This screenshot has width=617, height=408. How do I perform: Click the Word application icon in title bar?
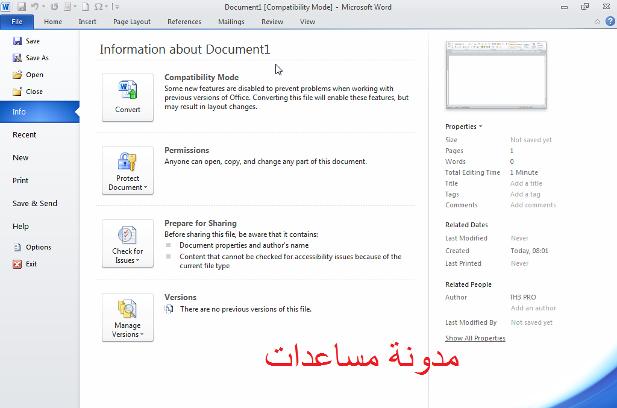(x=5, y=7)
